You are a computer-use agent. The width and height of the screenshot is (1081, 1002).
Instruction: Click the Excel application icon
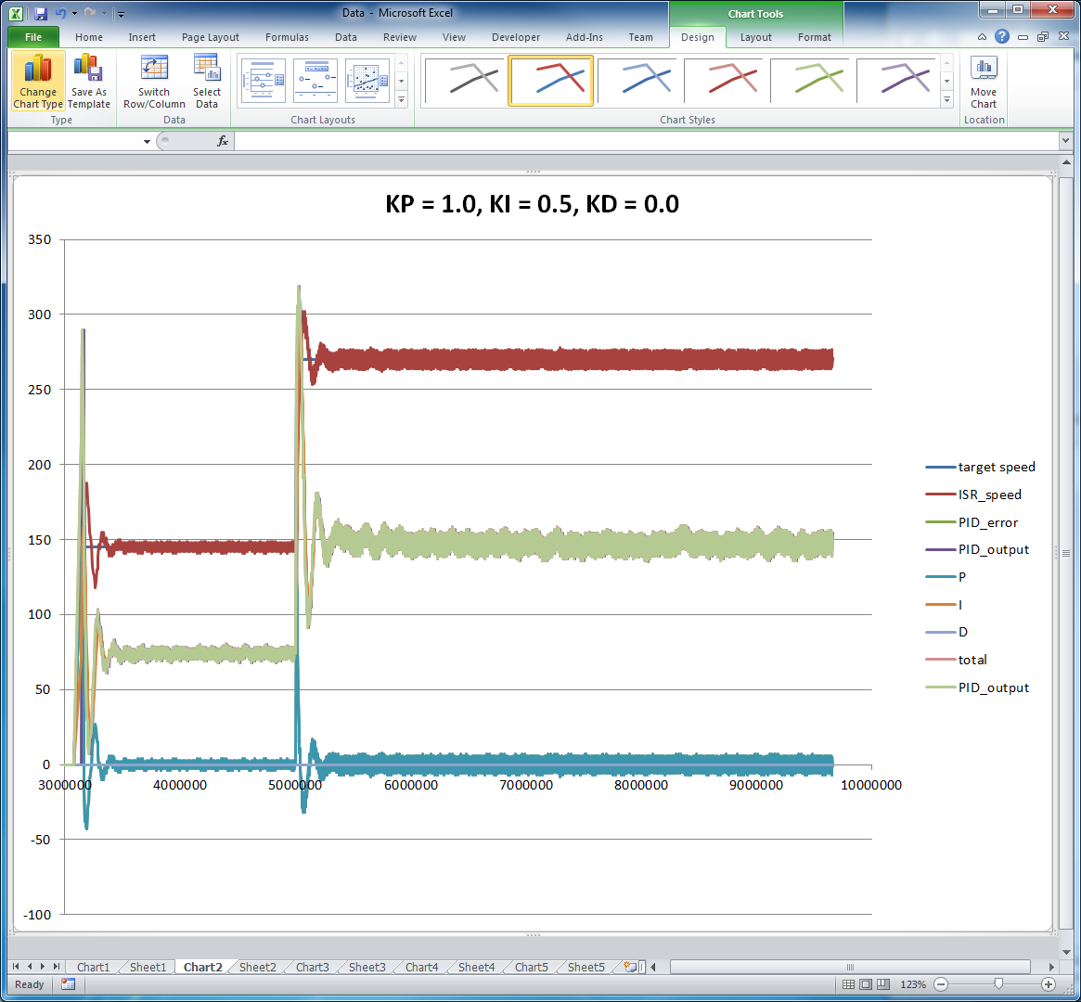point(16,13)
